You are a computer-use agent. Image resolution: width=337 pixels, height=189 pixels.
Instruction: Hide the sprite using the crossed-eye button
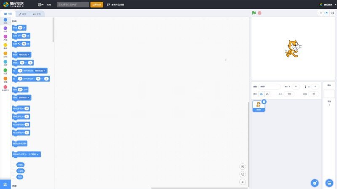coord(267,94)
